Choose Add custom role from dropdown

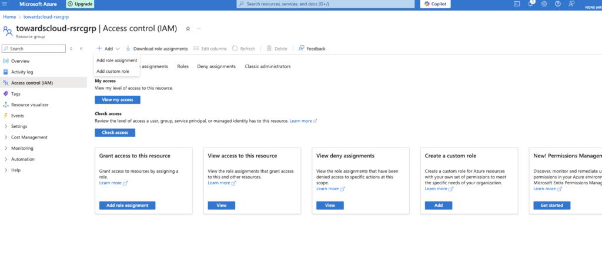coord(117,71)
